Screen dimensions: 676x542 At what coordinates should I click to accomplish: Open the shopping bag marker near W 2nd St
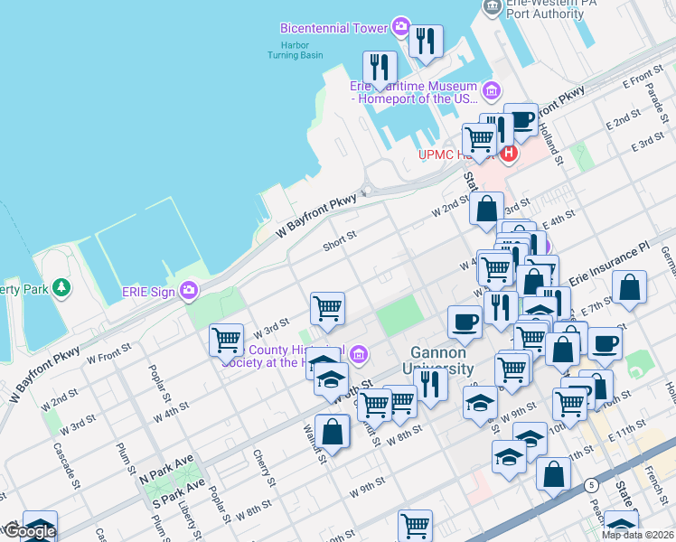click(487, 209)
